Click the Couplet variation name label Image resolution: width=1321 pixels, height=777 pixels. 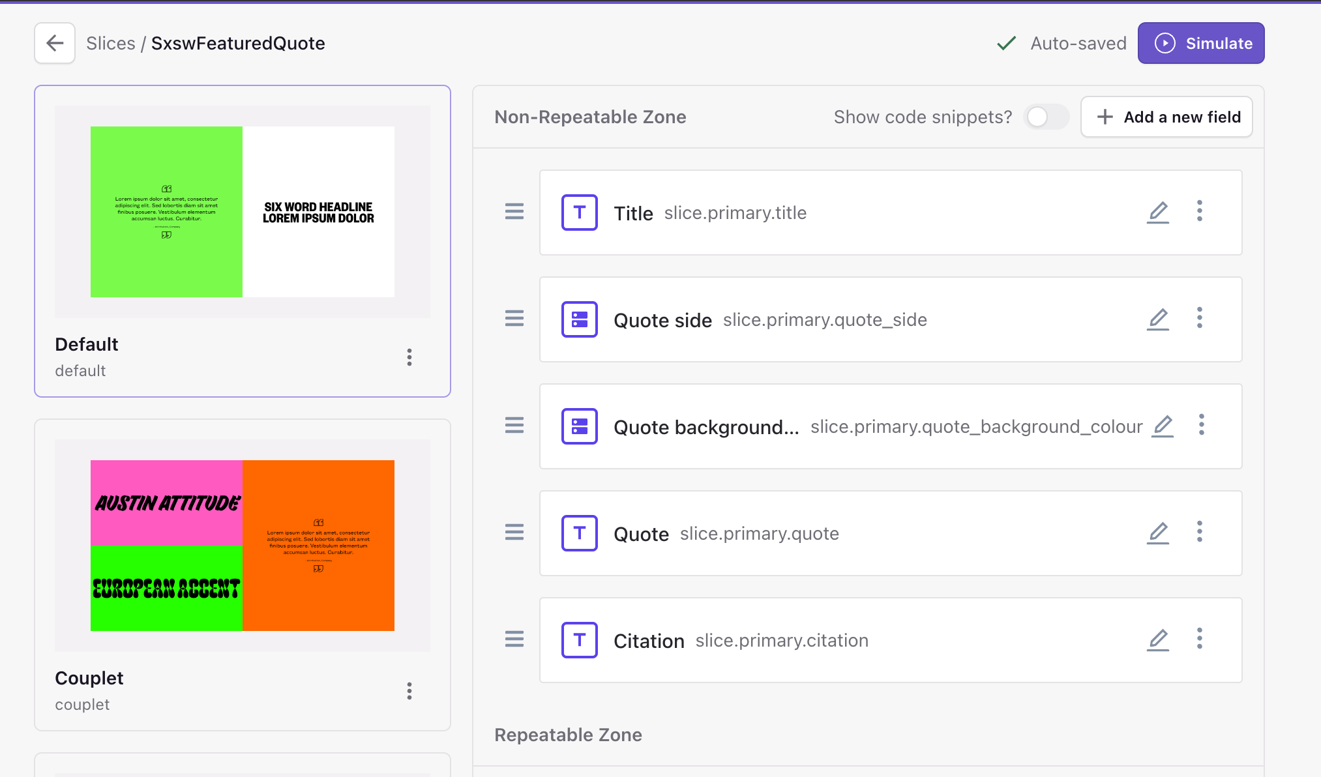[89, 678]
